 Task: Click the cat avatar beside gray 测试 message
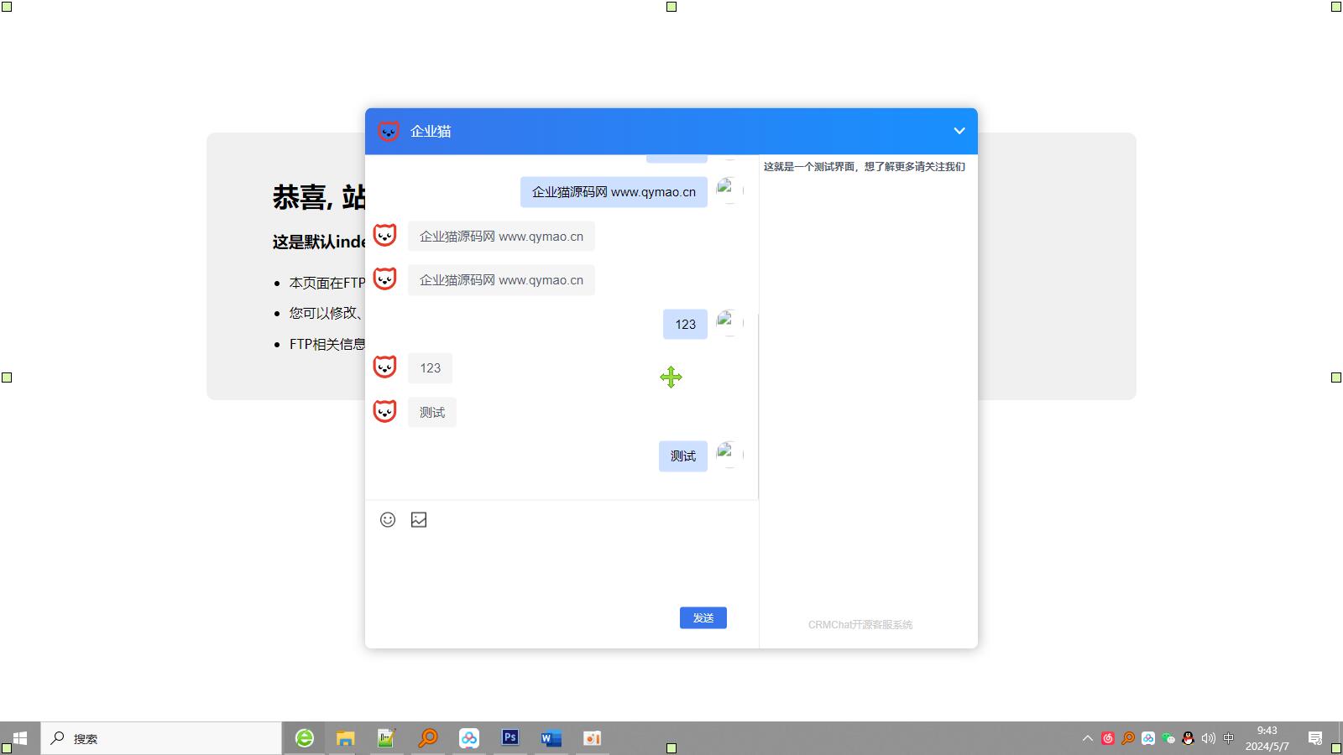click(384, 411)
